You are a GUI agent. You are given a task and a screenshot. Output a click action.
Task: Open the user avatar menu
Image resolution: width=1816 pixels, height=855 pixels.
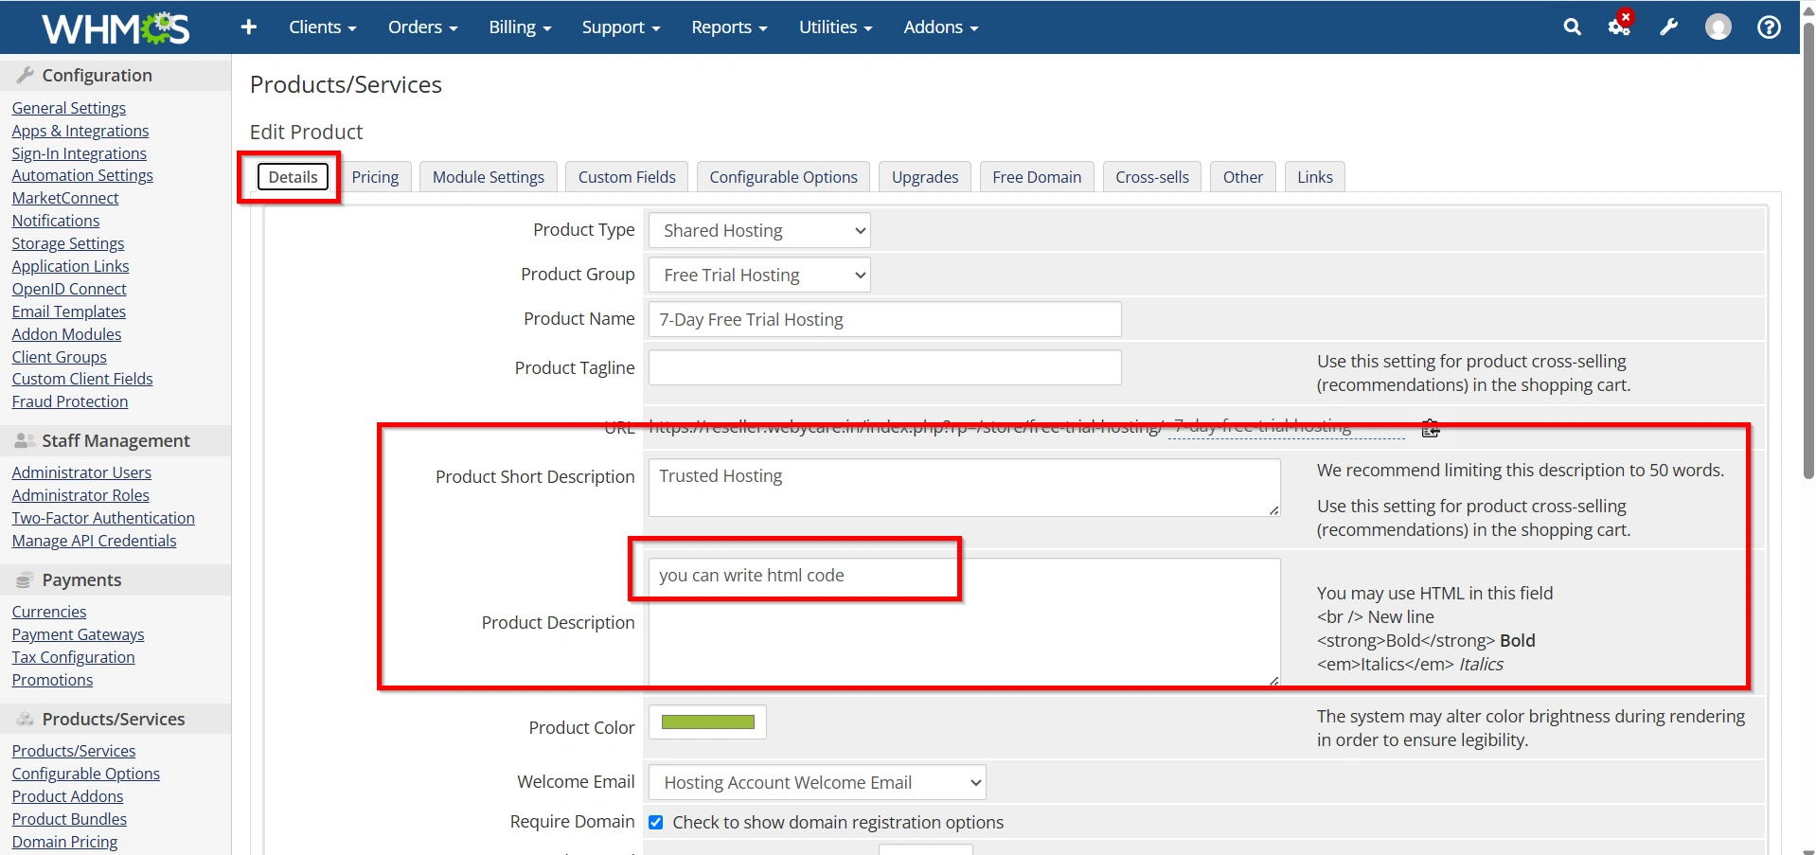(1718, 27)
